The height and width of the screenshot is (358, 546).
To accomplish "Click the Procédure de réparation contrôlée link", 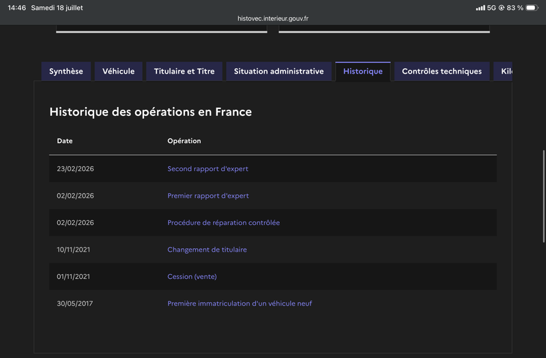I will pos(224,223).
